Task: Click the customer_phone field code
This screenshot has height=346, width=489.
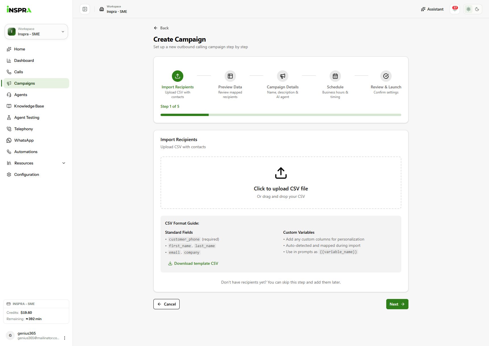Action: coord(184,239)
